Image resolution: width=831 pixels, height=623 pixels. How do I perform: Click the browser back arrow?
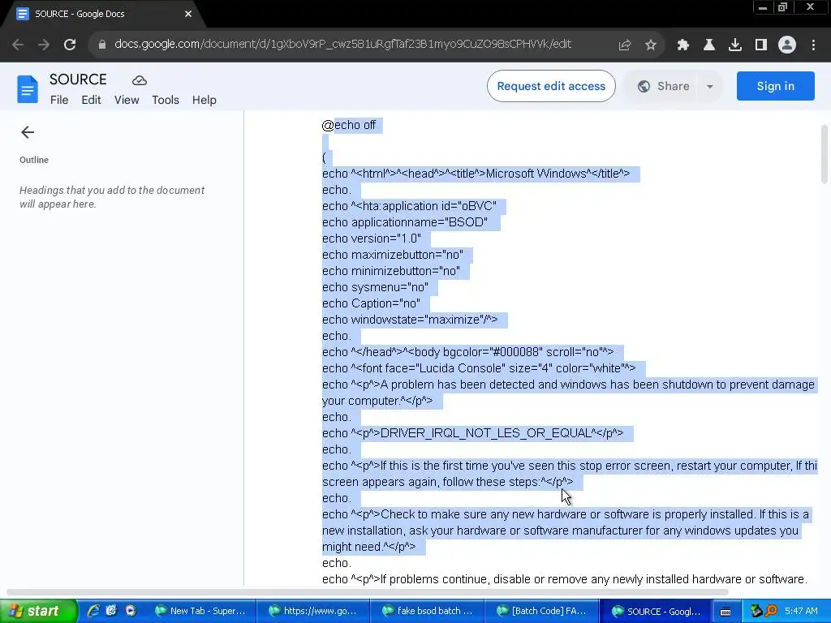click(18, 45)
